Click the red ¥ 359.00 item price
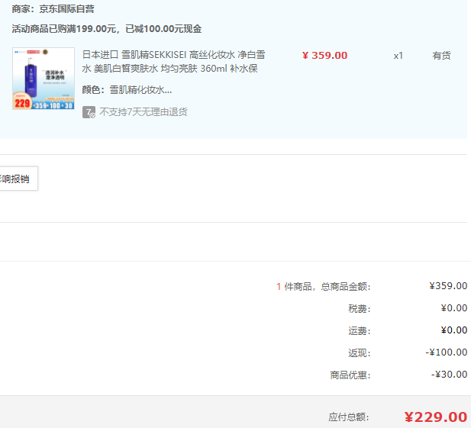 (x=324, y=56)
